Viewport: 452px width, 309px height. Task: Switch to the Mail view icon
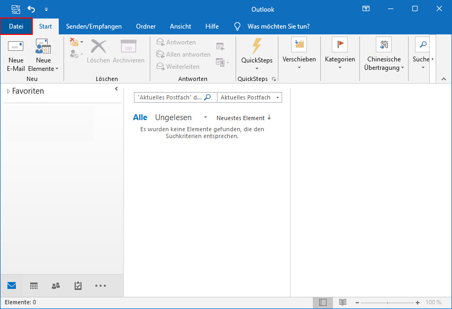[x=12, y=286]
